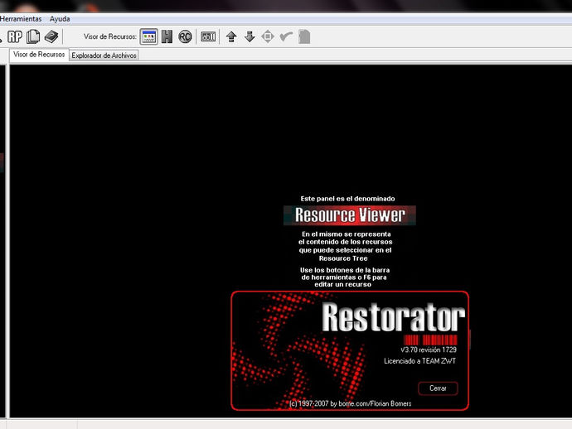Open the Herramientas menu
The image size is (572, 429).
21,18
